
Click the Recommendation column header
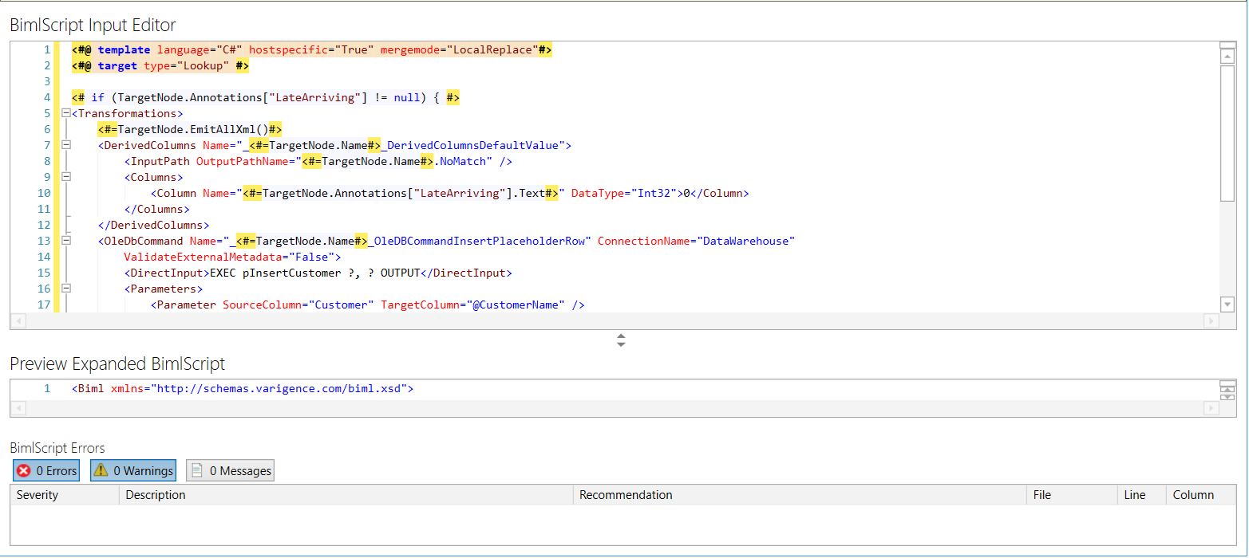798,495
